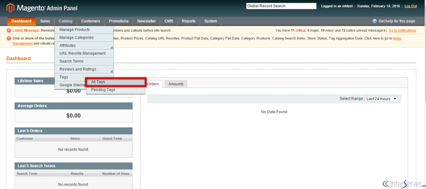This screenshot has width=426, height=189.
Task: Click Go to notifications link
Action: pos(402,30)
